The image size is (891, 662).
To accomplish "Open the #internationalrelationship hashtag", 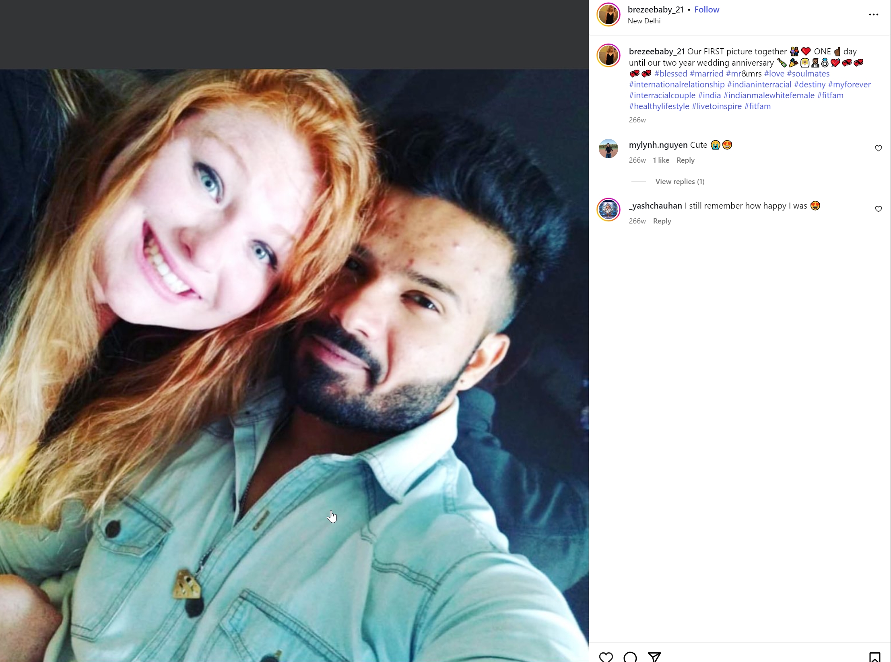I will click(x=676, y=85).
